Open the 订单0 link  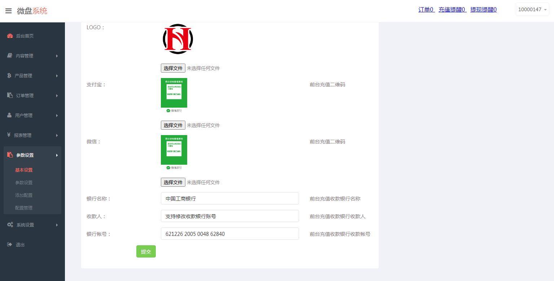click(x=426, y=10)
